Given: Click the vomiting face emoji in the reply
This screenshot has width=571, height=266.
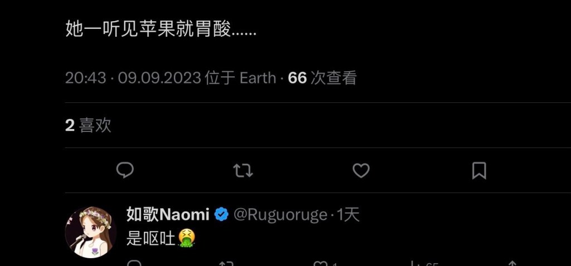Looking at the screenshot, I should tap(187, 238).
